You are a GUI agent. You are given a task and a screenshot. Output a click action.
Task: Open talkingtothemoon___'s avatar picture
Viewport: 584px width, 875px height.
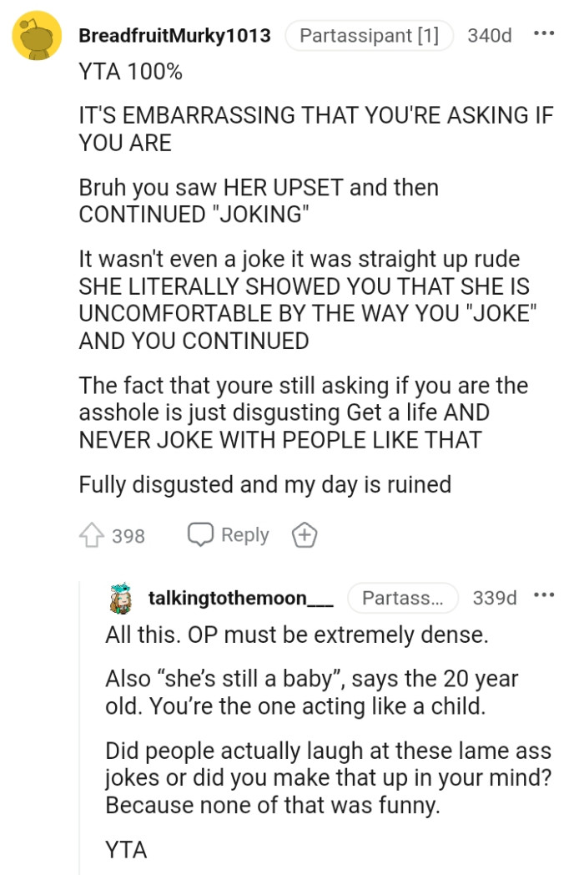click(123, 598)
